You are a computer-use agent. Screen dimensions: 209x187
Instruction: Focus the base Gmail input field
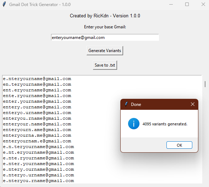tap(105, 38)
